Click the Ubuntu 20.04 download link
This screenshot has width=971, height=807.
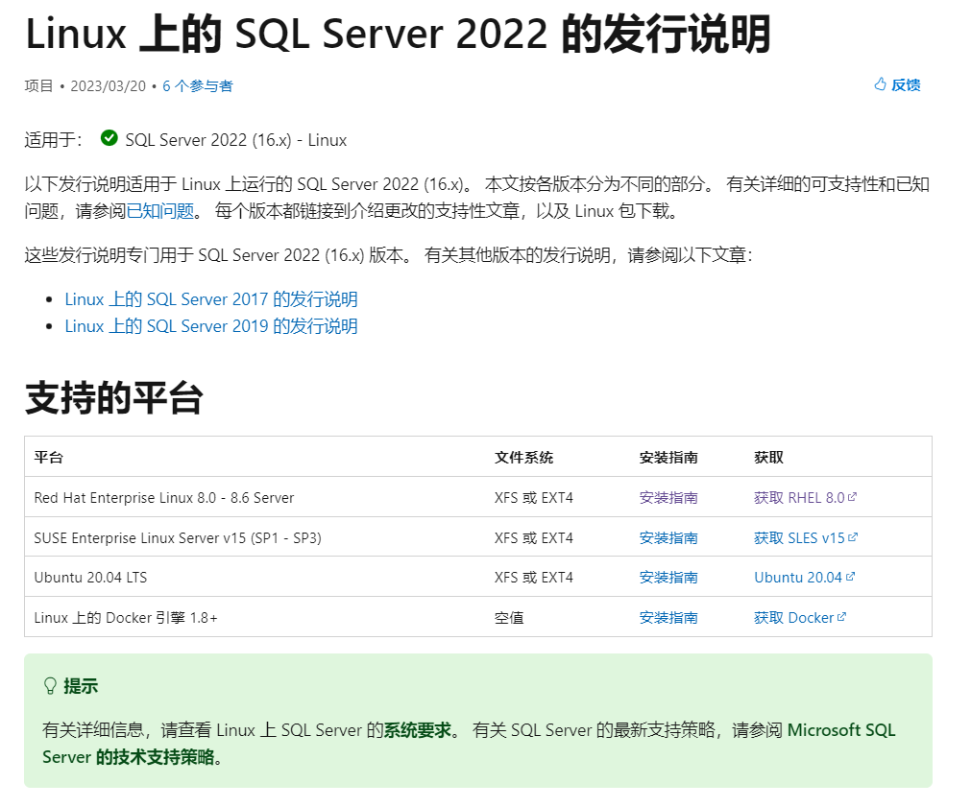[x=804, y=578]
